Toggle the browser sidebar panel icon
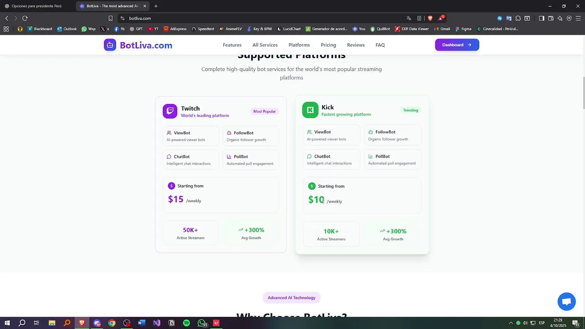Screen dimensions: 585x329 tap(542, 18)
